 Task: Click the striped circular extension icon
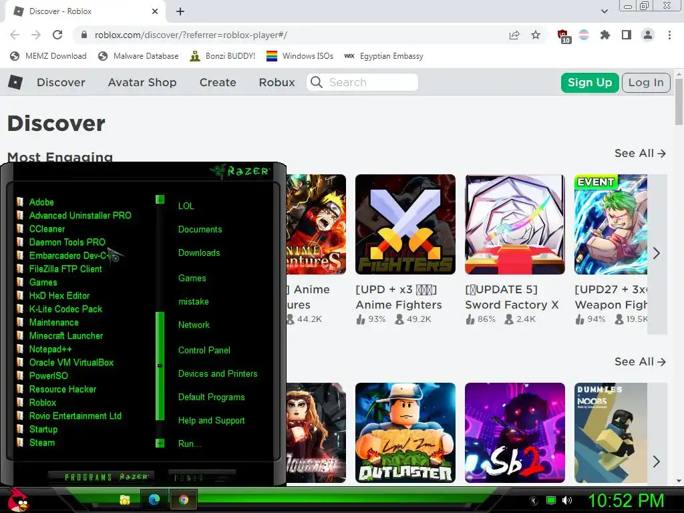point(584,35)
